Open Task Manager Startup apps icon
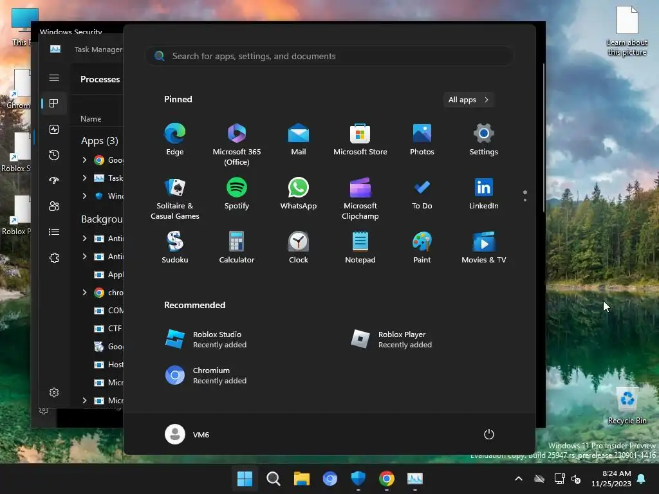Viewport: 659px width, 494px height. coord(54,181)
